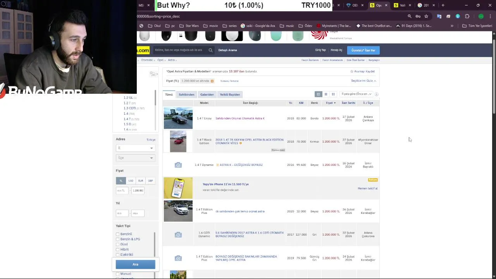The width and height of the screenshot is (496, 279).
Task: Select the 1.3 CDTI model filter
Action: pos(129,108)
